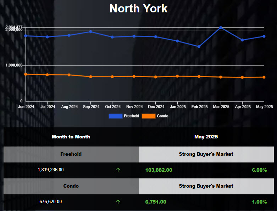Click Freehold Strong Buyer's Market label

[206, 154]
